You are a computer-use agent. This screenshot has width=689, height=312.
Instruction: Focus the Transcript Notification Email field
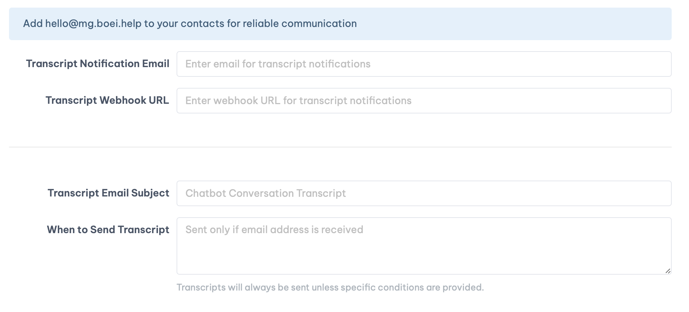[x=424, y=64]
